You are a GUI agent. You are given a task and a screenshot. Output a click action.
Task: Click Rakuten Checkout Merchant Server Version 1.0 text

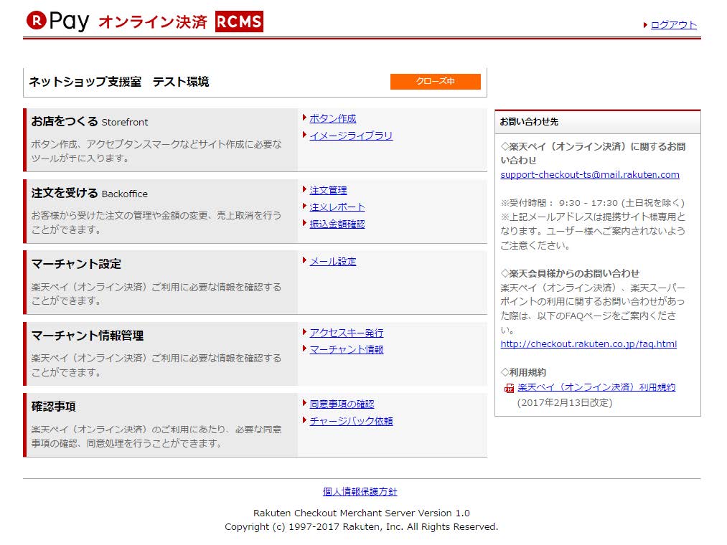pyautogui.click(x=361, y=513)
